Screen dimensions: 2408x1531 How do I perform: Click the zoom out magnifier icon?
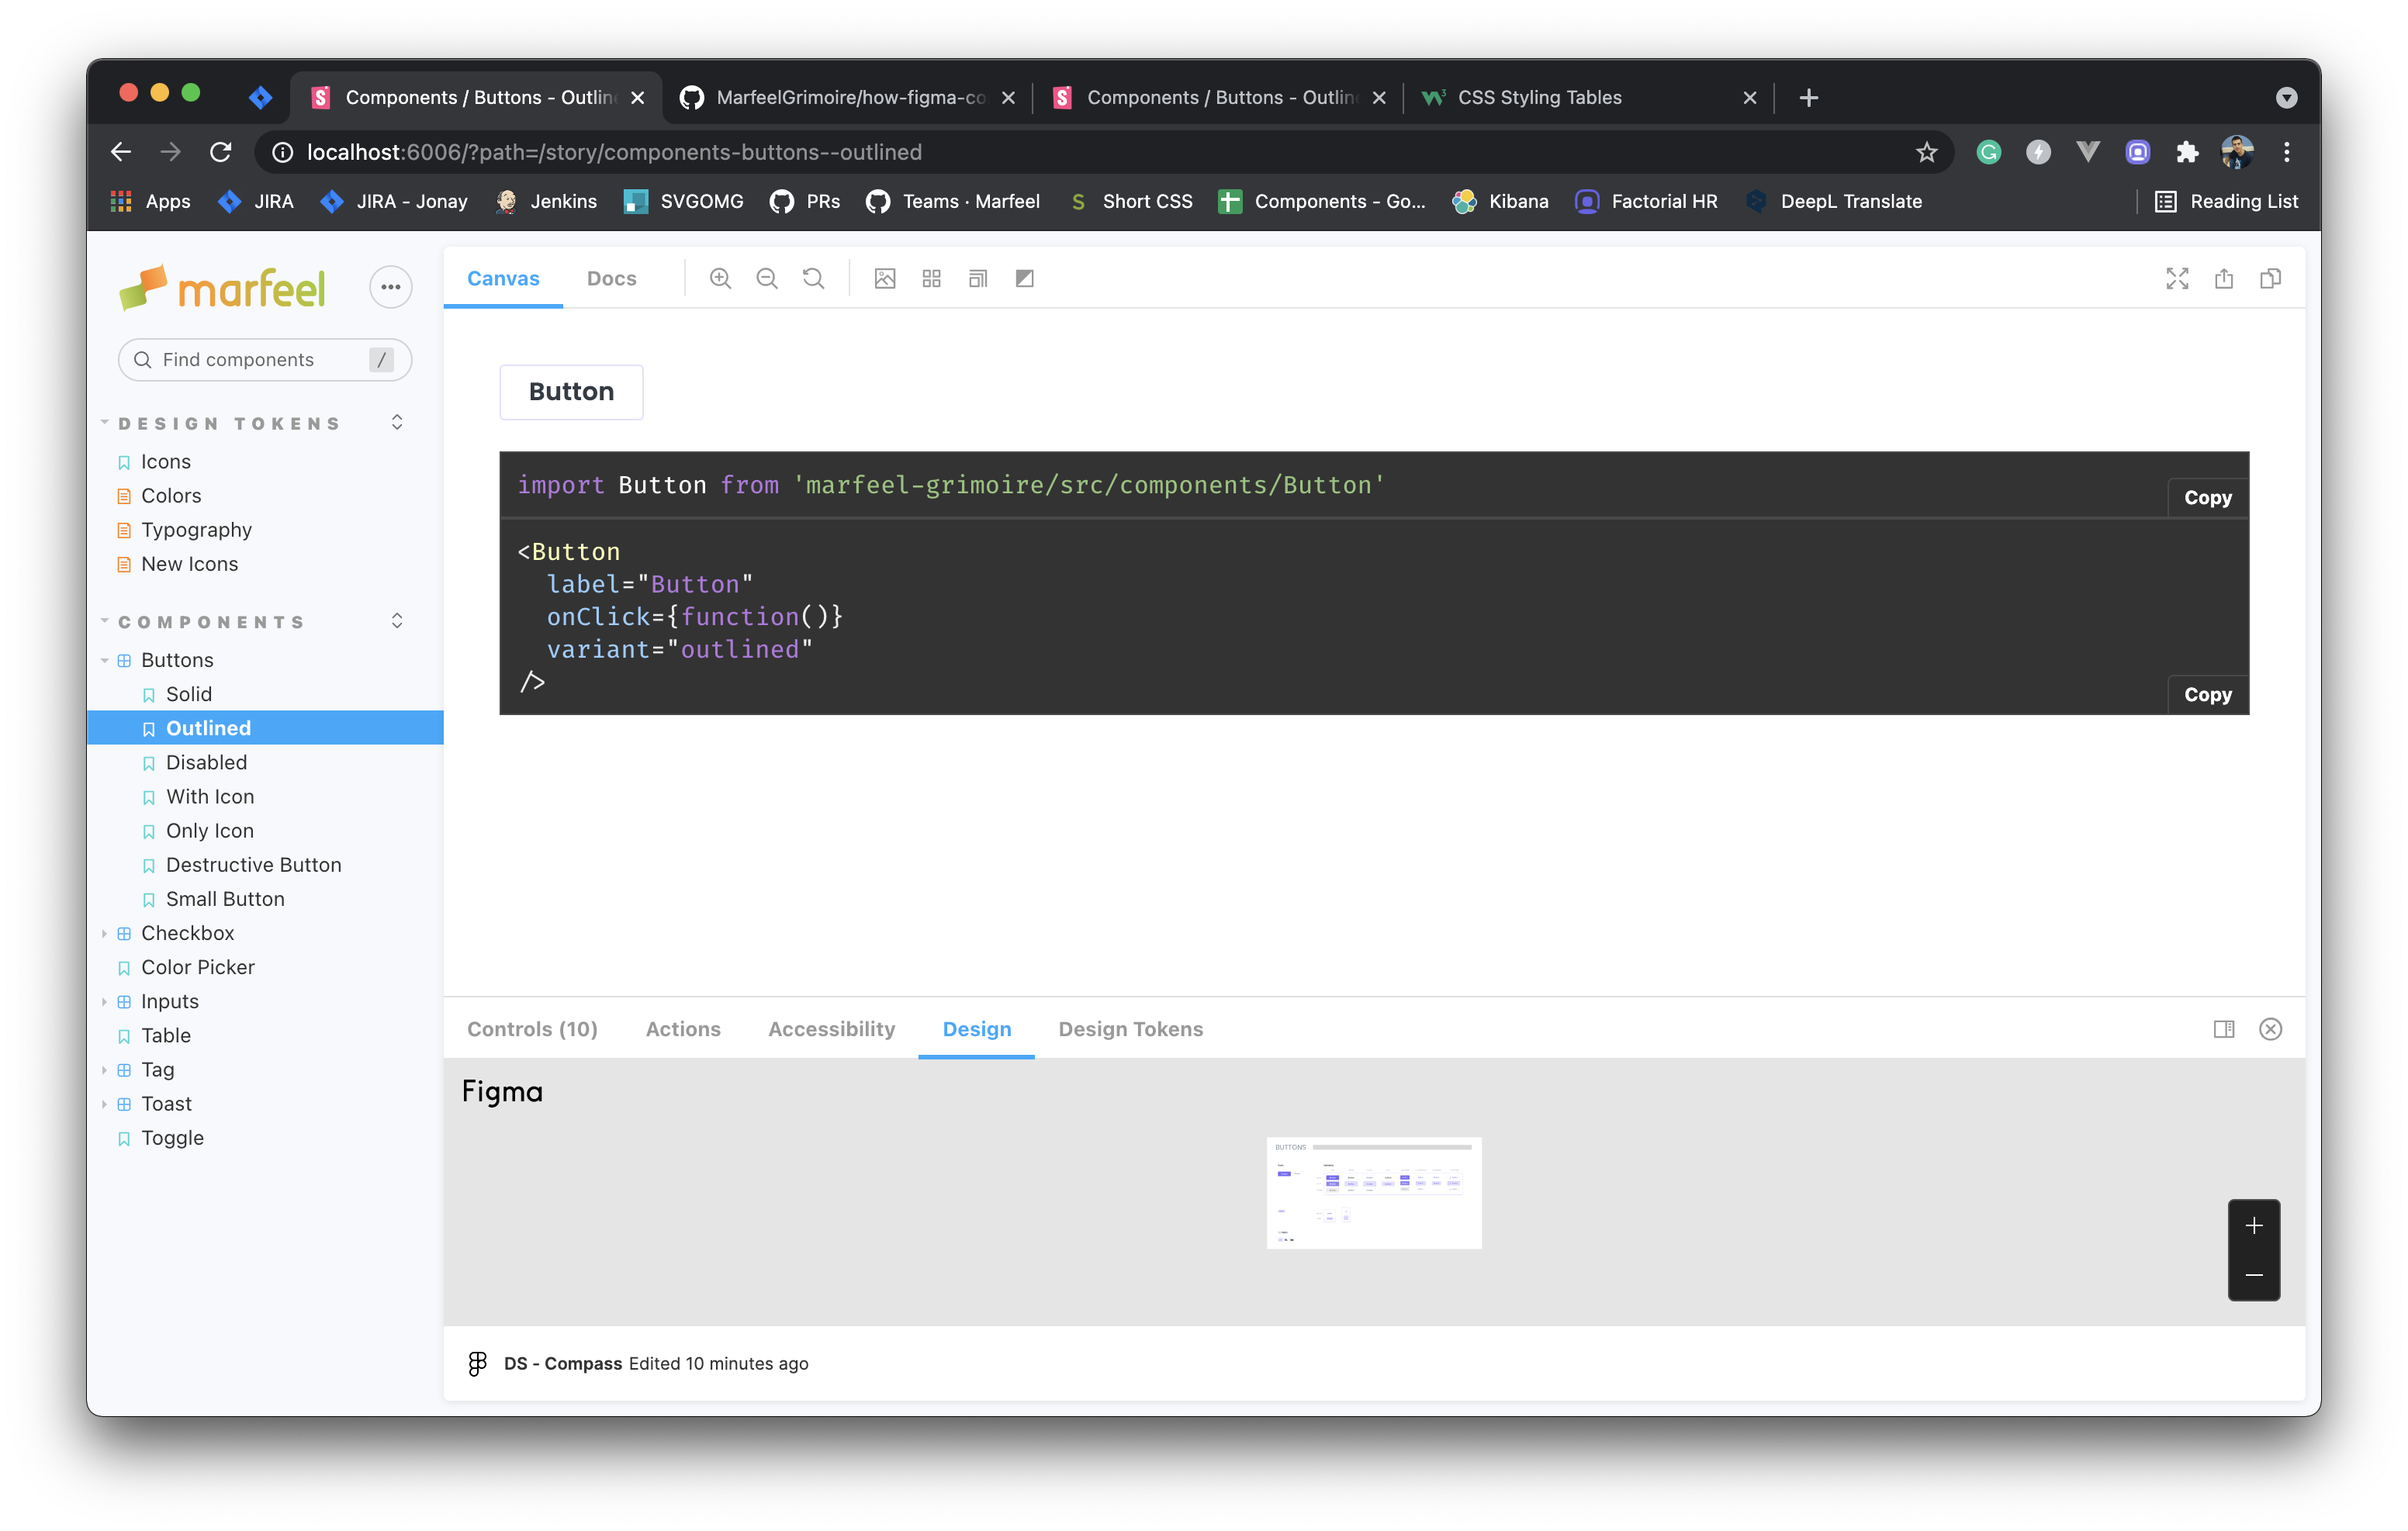pyautogui.click(x=767, y=279)
